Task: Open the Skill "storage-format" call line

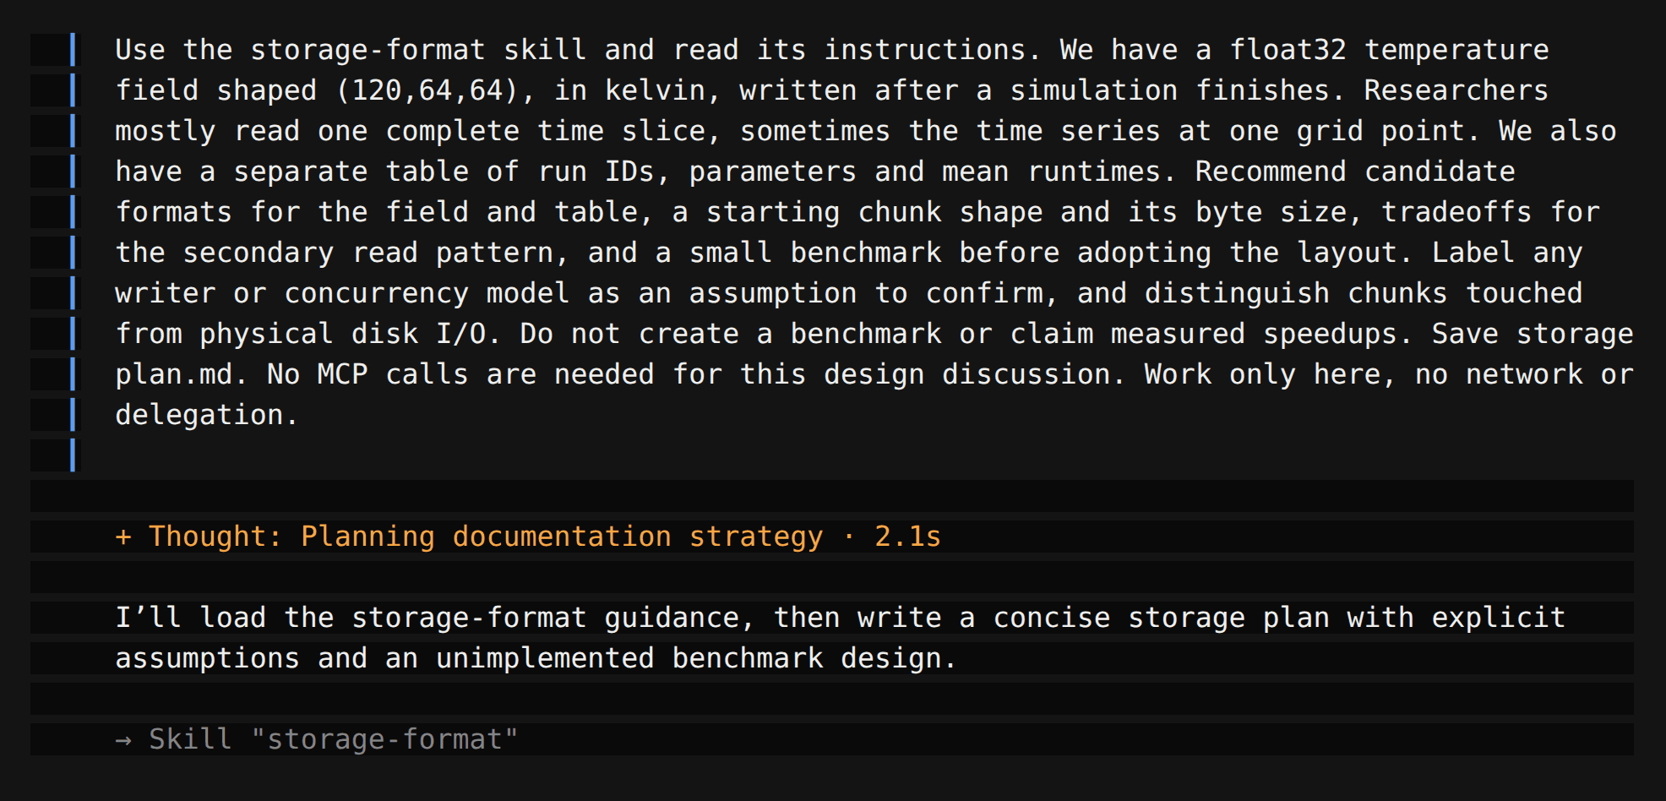Action: (x=317, y=739)
